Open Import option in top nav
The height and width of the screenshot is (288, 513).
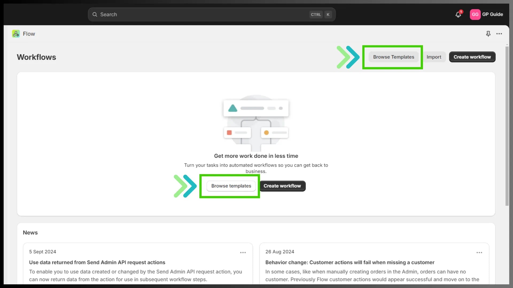[x=434, y=57]
